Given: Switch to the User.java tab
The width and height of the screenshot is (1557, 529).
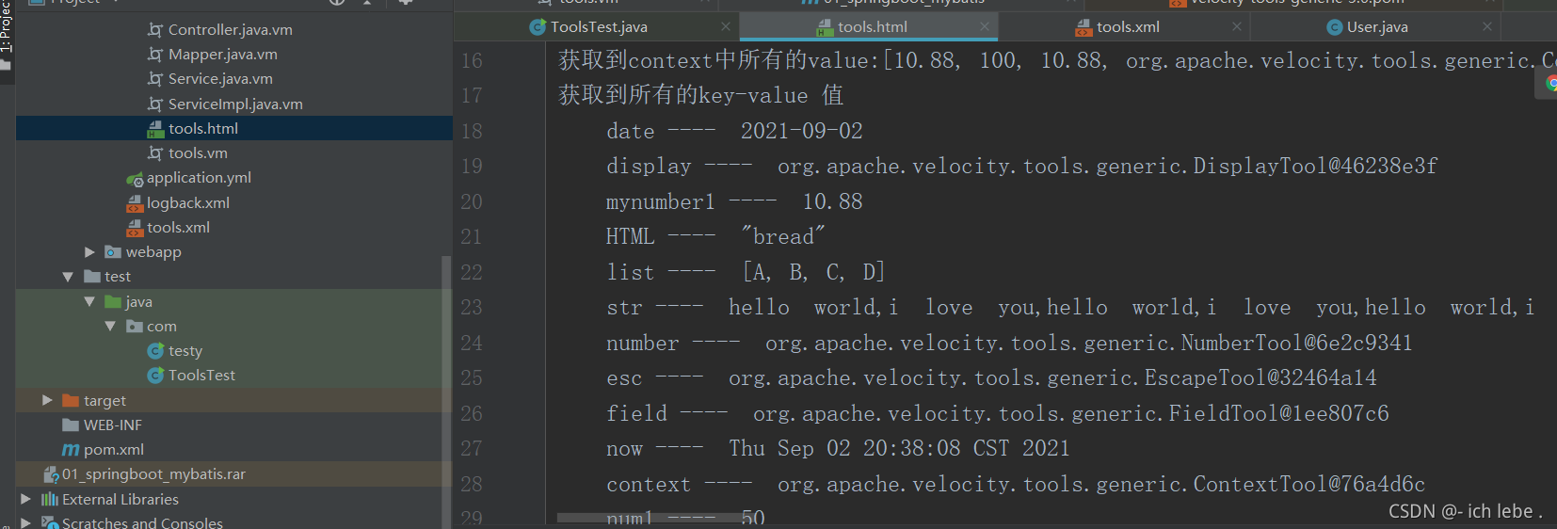Looking at the screenshot, I should click(1377, 26).
